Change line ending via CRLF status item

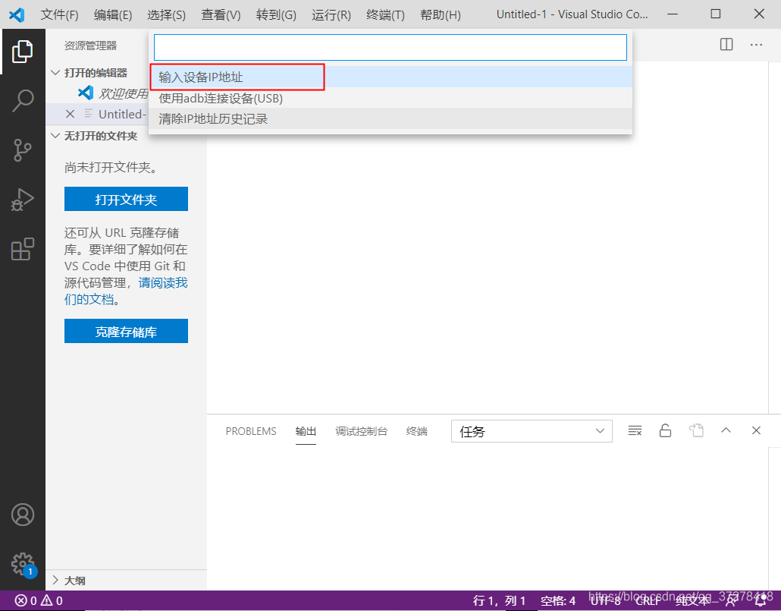click(x=648, y=600)
